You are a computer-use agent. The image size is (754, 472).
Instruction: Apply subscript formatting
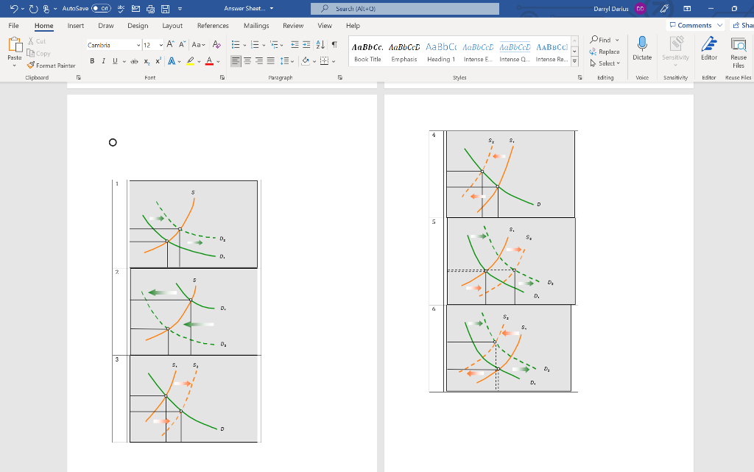(x=147, y=61)
